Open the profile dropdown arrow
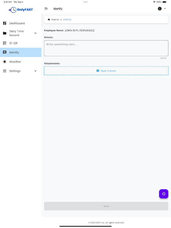The height and width of the screenshot is (228, 171). [x=165, y=9]
